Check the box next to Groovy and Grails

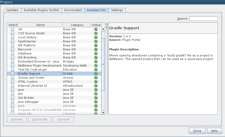(12, 78)
